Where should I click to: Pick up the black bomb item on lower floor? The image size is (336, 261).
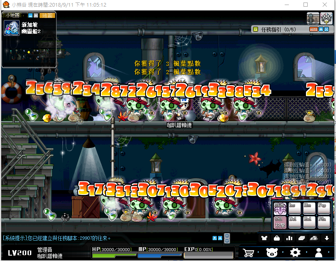65,217
